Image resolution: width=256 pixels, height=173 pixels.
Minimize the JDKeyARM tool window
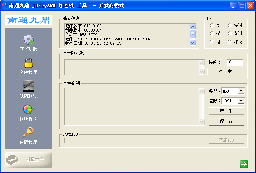coord(233,6)
